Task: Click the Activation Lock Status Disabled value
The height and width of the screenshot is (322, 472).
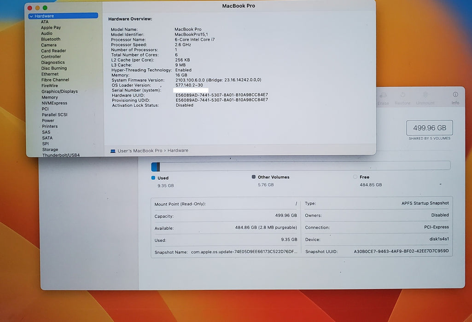Action: click(185, 105)
